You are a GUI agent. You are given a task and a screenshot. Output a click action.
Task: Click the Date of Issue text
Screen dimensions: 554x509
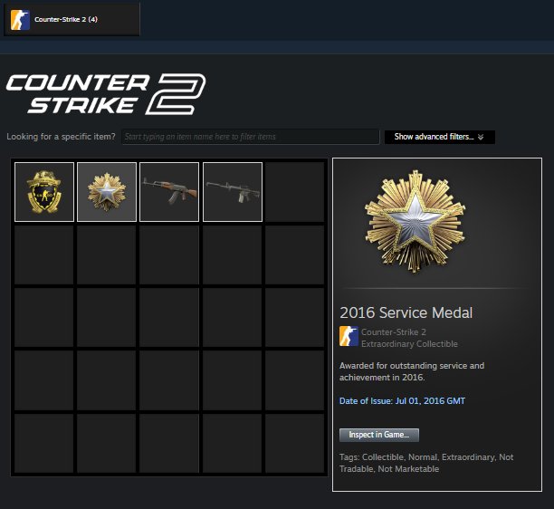(402, 401)
